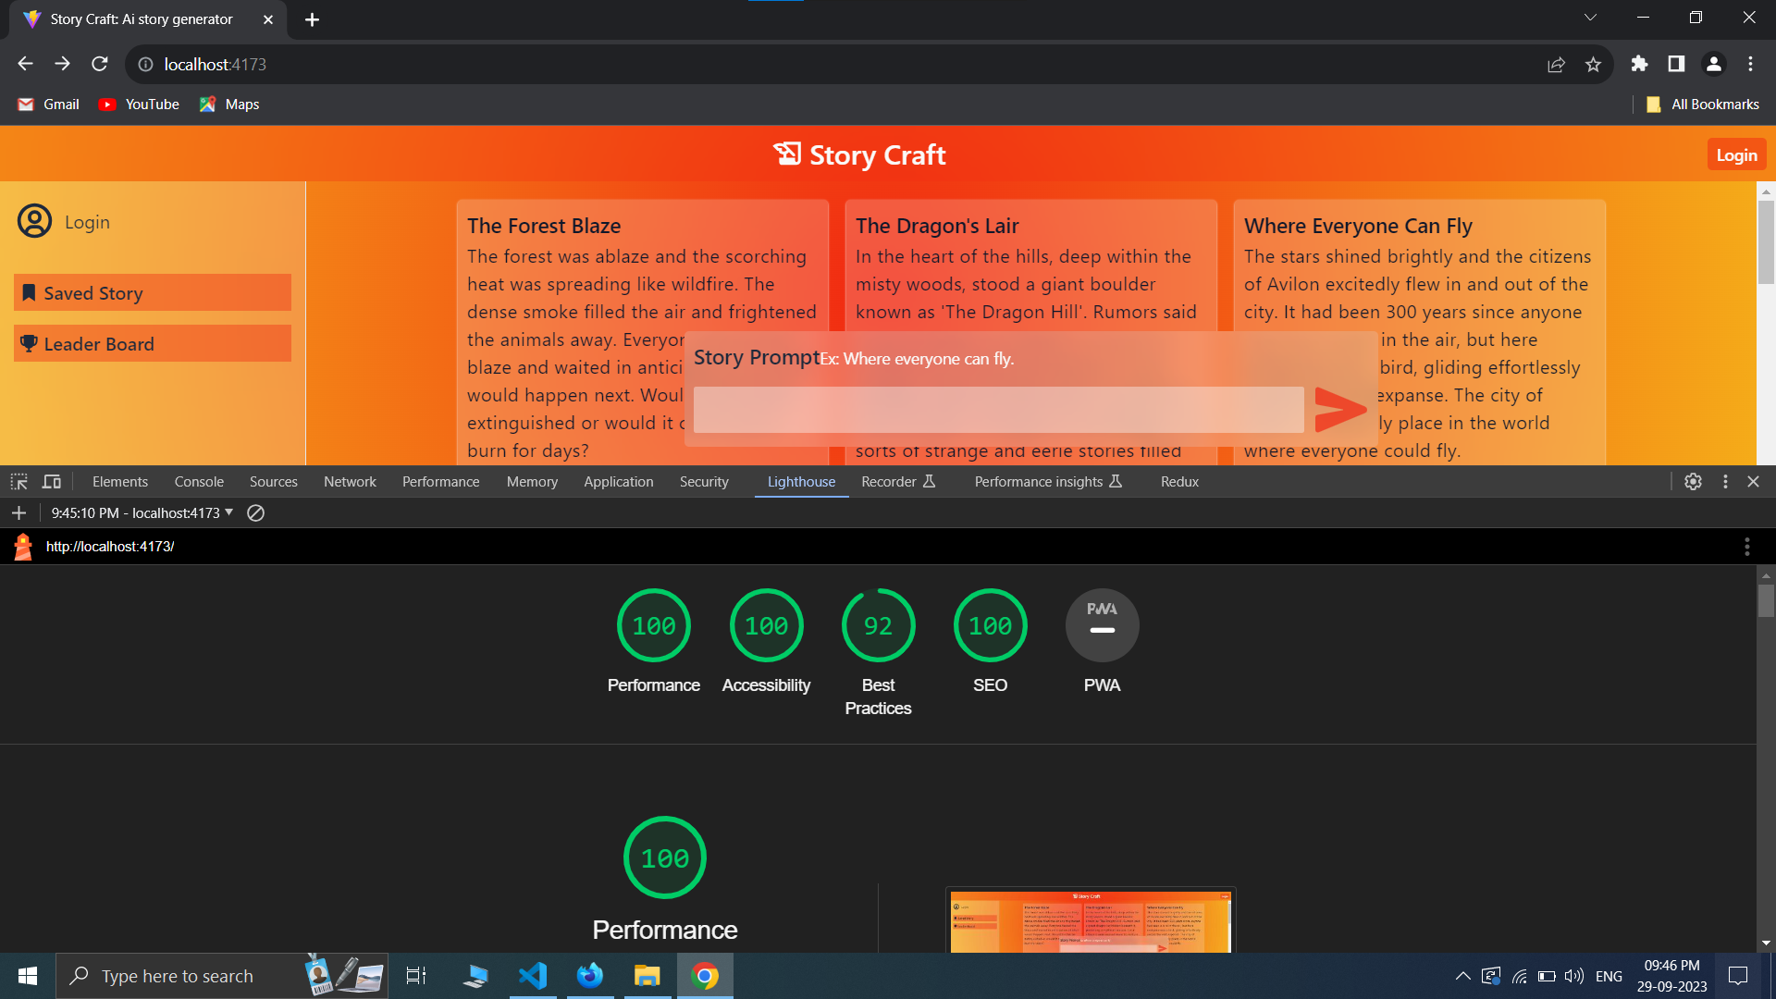
Task: Open the DevTools more-options menu
Action: pyautogui.click(x=1725, y=481)
